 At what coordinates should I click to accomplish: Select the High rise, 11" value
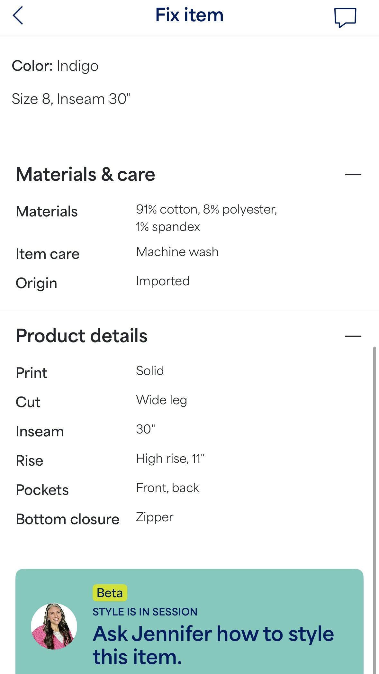click(170, 459)
